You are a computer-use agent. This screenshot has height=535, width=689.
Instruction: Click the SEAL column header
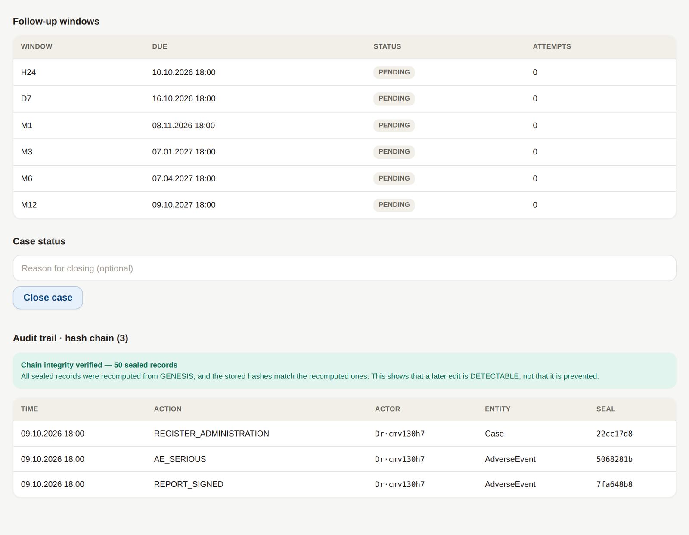coord(606,409)
